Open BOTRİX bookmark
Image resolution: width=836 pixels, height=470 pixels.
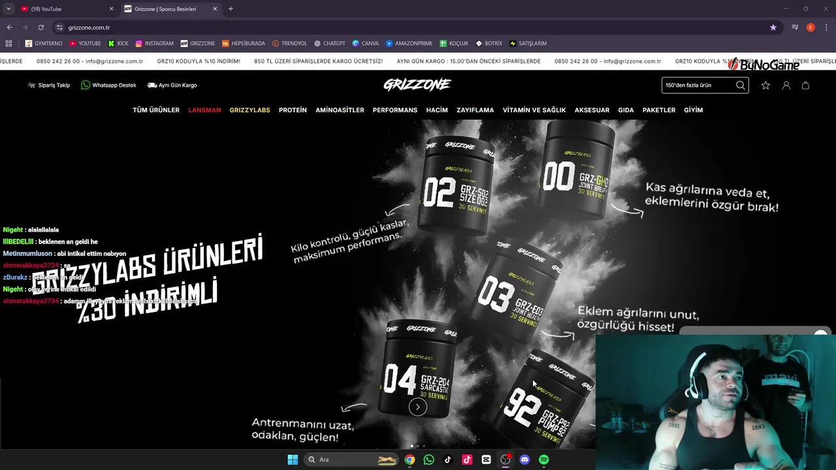pyautogui.click(x=489, y=43)
